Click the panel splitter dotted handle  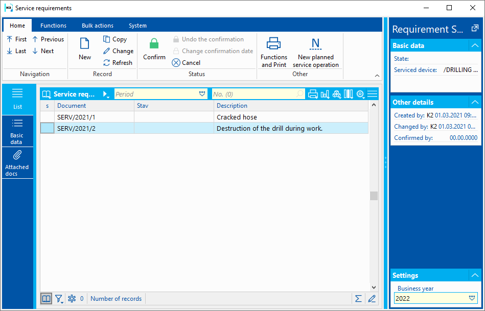385,162
